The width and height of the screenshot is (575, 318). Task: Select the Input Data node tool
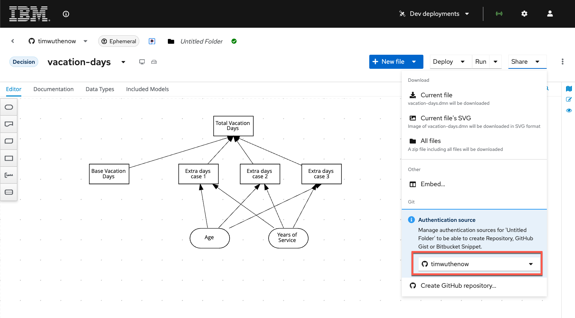coord(9,107)
